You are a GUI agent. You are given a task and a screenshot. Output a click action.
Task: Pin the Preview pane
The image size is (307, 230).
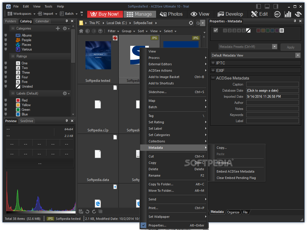[67, 121]
